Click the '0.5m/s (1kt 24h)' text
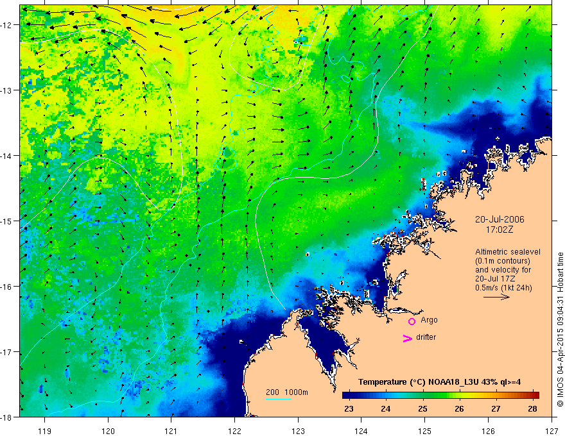565x436 pixels. [x=503, y=288]
